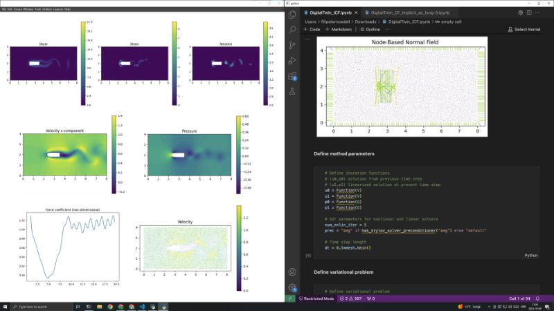Add a new Code cell
Image resolution: width=554 pixels, height=311 pixels.
(312, 30)
